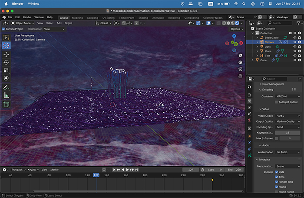Uncheck the Render Time metadata checkbox

[x=277, y=182]
